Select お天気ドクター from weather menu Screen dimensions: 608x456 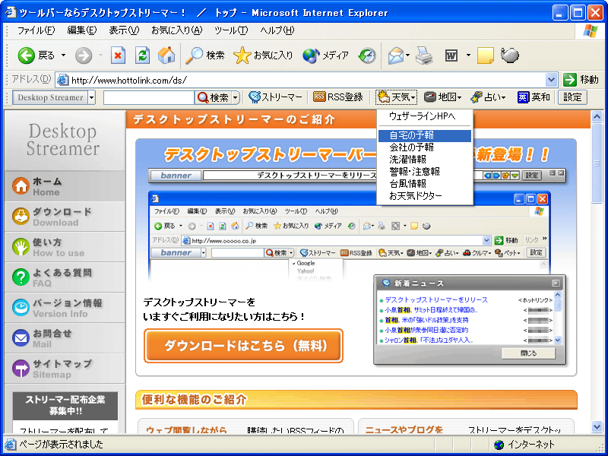(425, 196)
